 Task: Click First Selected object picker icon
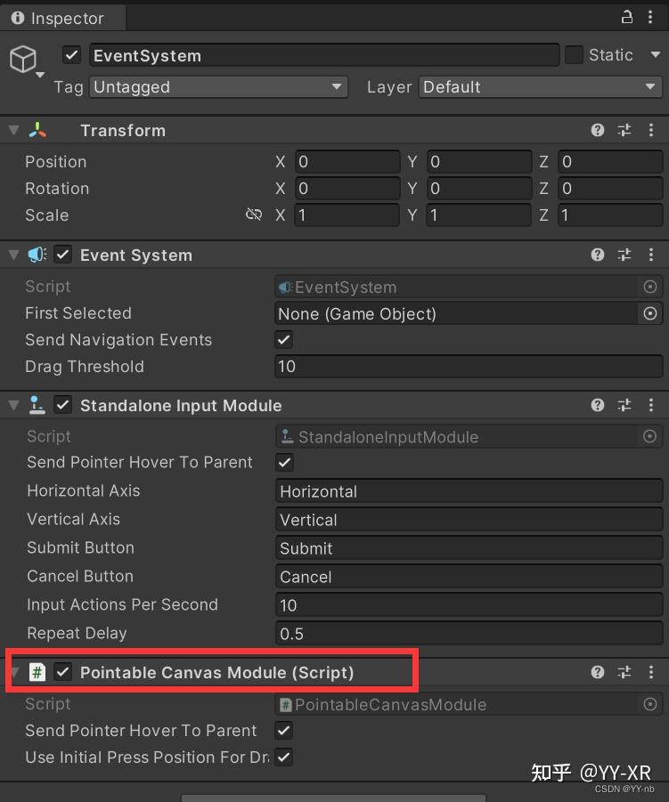(x=650, y=313)
